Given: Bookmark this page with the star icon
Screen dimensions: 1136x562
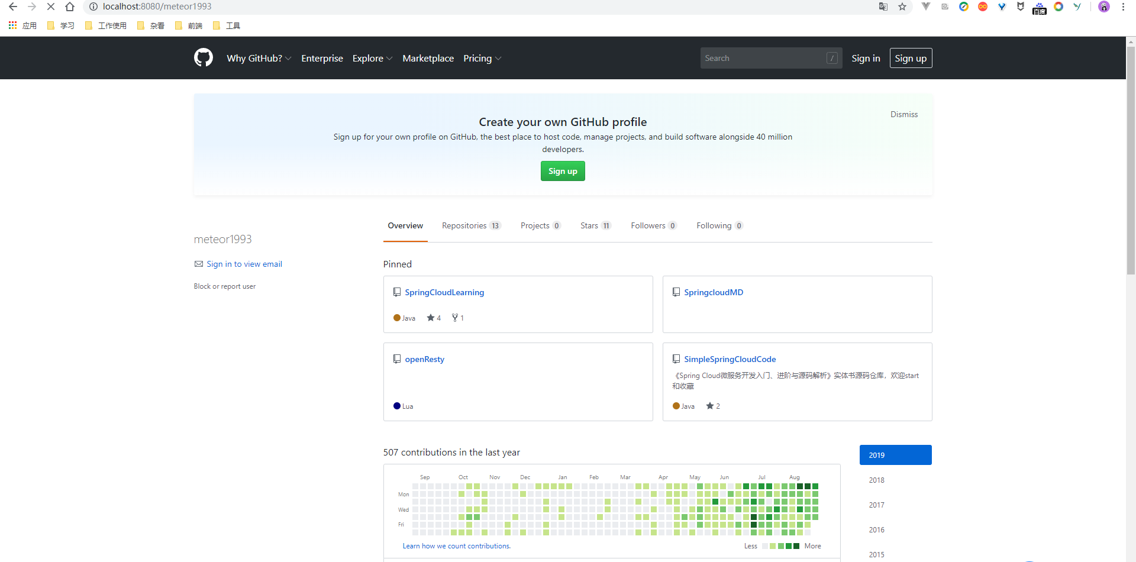Looking at the screenshot, I should coord(902,7).
